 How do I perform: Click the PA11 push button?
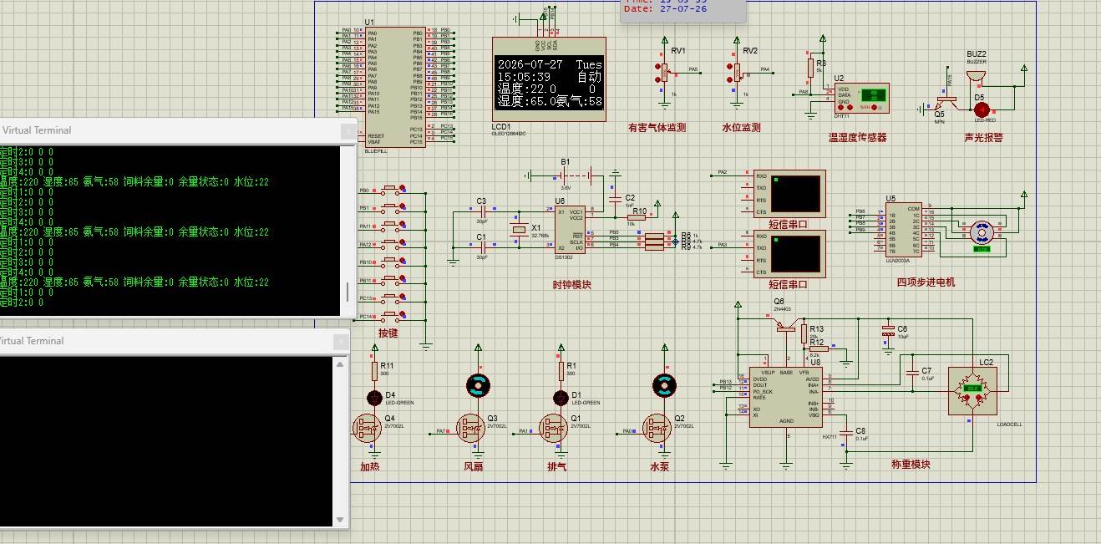pos(389,226)
